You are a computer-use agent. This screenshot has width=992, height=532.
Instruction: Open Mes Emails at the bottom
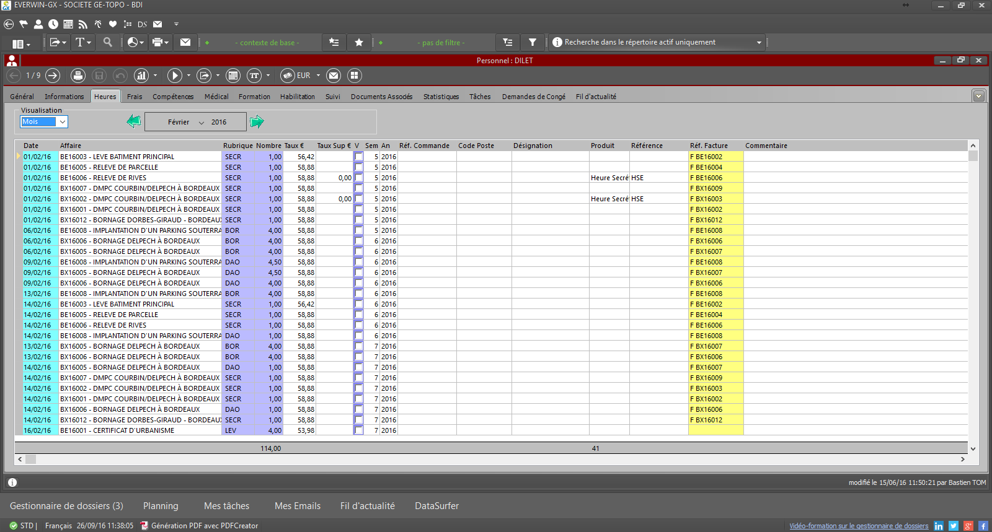[x=298, y=506]
